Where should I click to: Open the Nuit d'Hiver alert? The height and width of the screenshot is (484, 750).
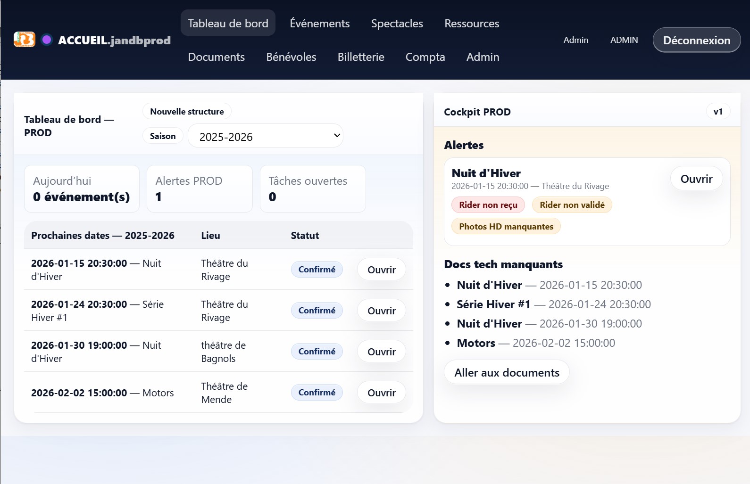point(696,179)
